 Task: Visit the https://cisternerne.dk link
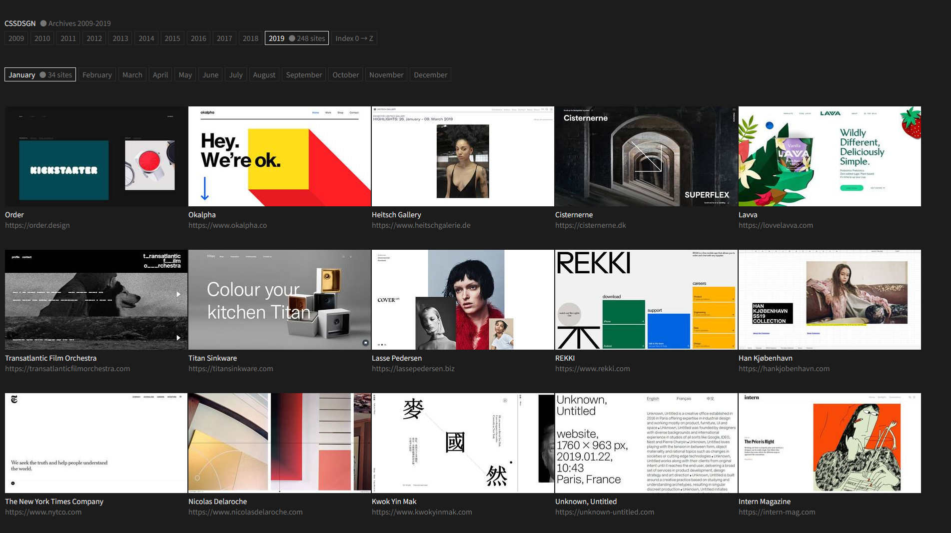tap(590, 225)
